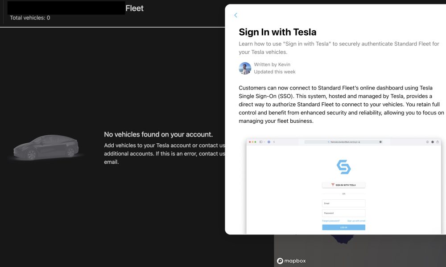Click the No vehicles found message heading
This screenshot has width=446, height=267.
coord(158,134)
